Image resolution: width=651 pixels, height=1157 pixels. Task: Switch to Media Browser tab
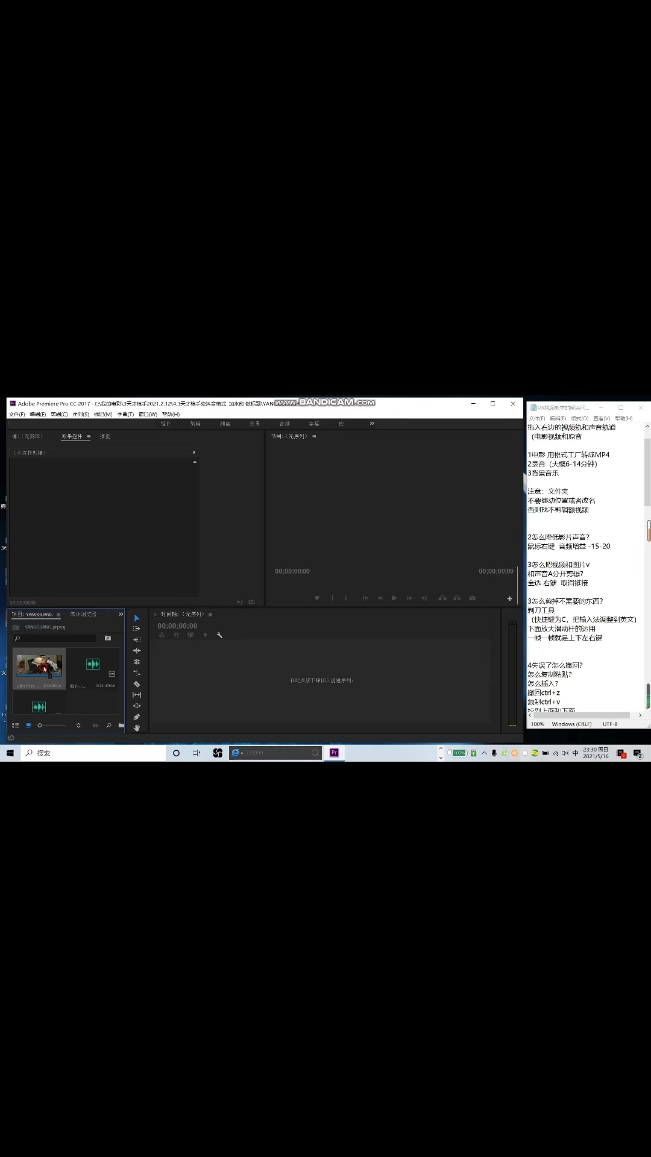pos(83,614)
